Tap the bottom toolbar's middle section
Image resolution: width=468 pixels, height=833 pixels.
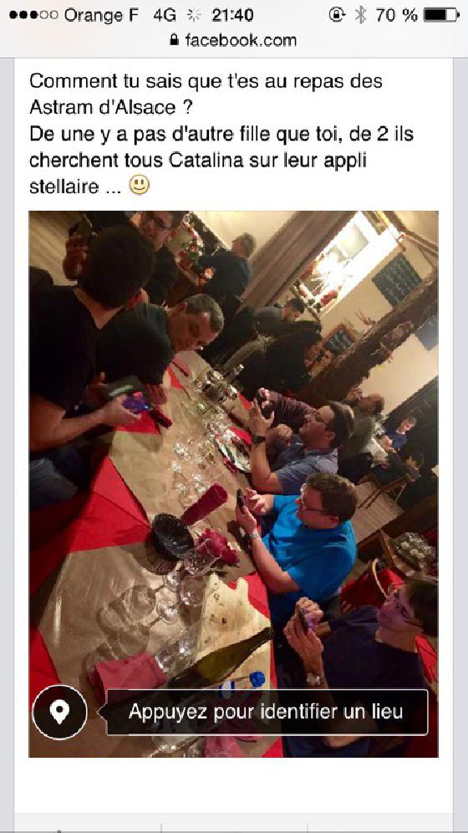point(234,824)
